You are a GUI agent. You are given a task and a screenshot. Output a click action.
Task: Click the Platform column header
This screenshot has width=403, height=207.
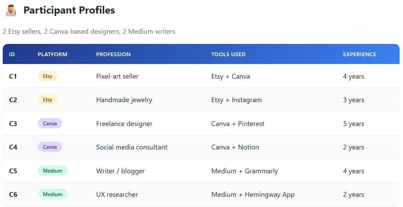(x=53, y=54)
